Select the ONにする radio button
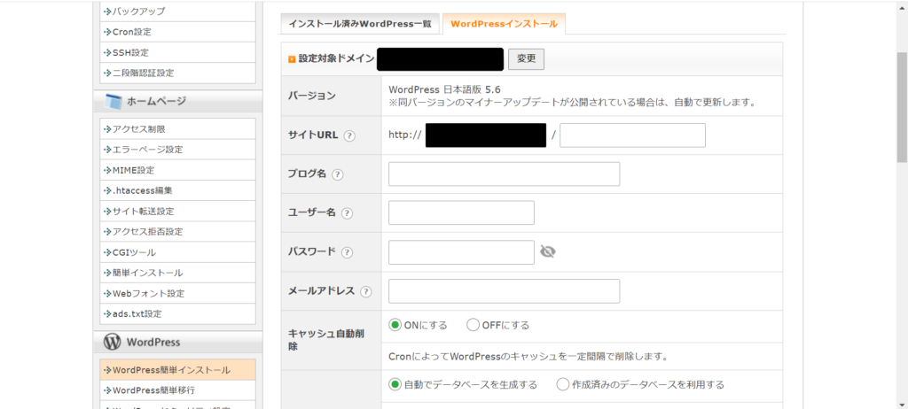 coord(395,325)
